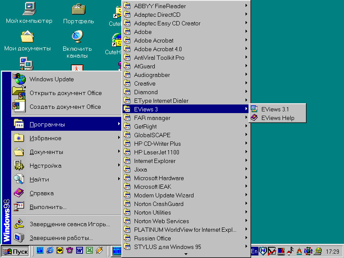Open the AntiViral Toolkit Pro group
This screenshot has width=344, height=258.
point(186,58)
